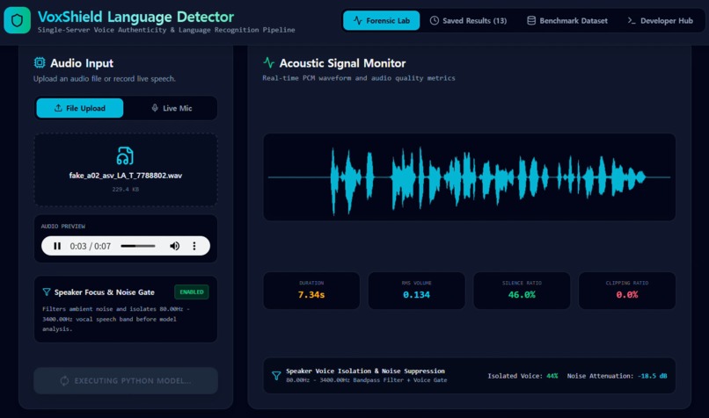The height and width of the screenshot is (418, 709).
Task: Click the 0:03 / 0:07 playback time
Action: (90, 246)
